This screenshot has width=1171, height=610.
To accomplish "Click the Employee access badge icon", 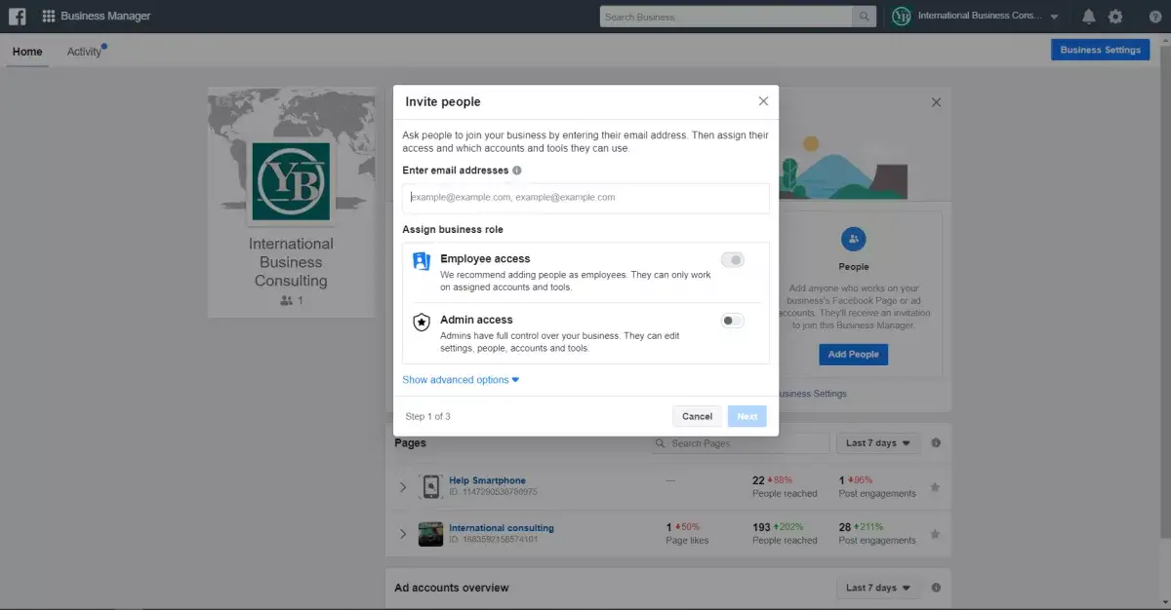I will [x=421, y=261].
